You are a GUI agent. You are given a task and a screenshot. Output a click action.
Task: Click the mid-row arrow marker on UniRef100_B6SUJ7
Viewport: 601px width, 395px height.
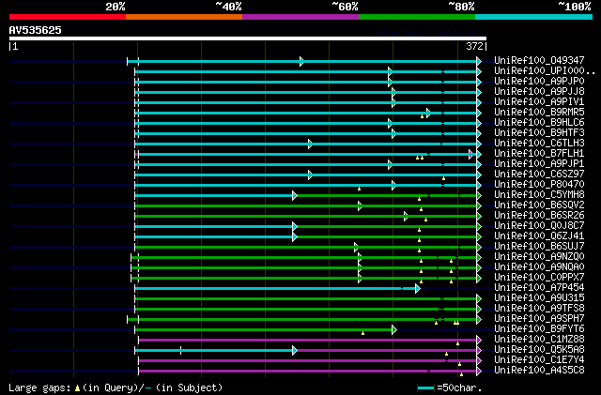click(x=356, y=247)
